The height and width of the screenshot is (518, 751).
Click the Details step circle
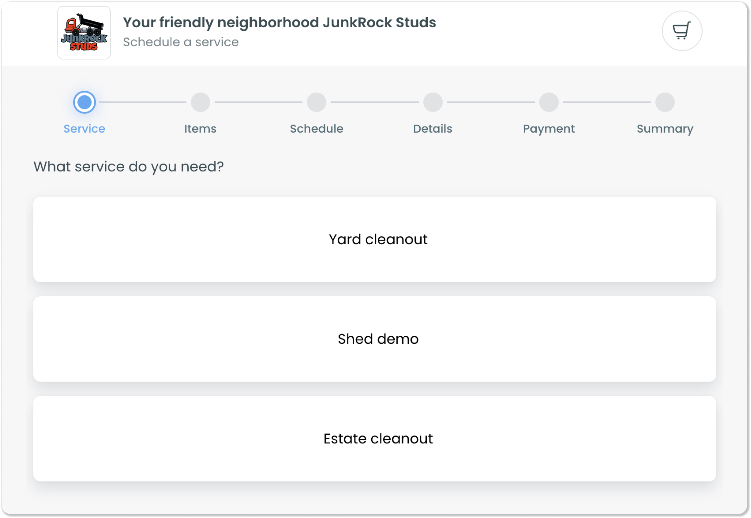(433, 102)
